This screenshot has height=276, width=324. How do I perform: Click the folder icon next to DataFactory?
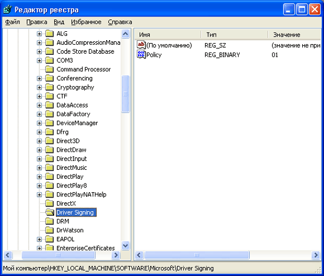[49, 114]
